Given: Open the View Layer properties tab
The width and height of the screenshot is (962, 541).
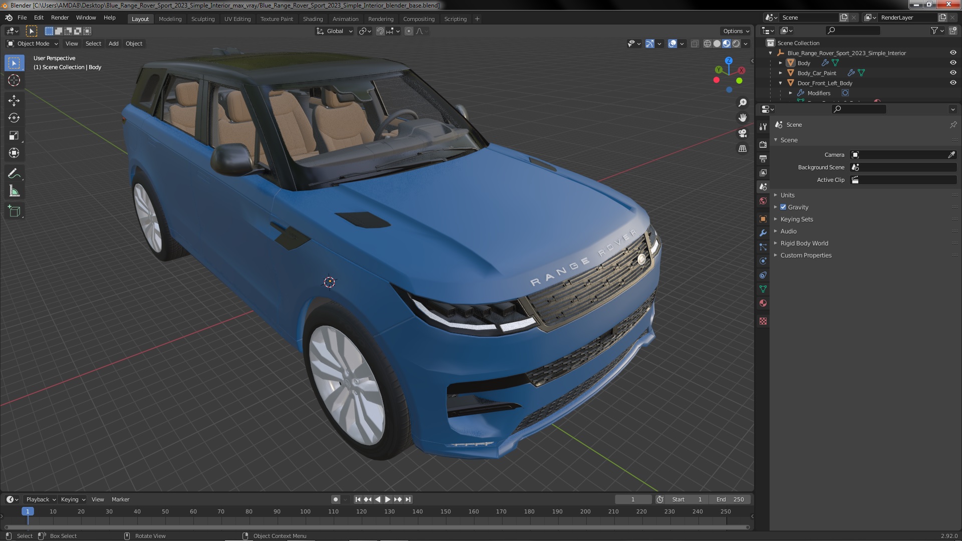Looking at the screenshot, I should tap(763, 173).
